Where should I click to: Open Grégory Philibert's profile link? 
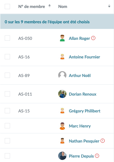85,111
